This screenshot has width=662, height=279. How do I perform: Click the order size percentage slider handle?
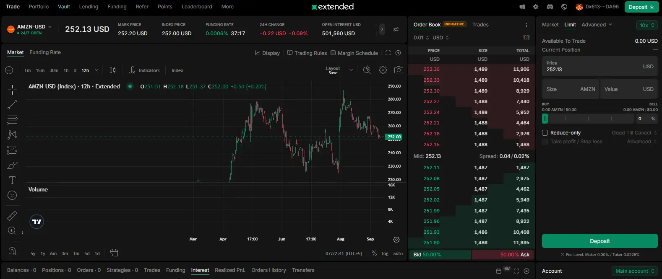[x=545, y=119]
